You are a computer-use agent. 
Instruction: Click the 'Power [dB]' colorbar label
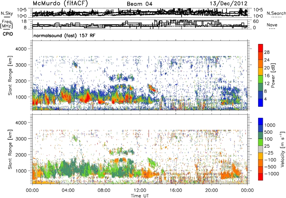pos(273,75)
